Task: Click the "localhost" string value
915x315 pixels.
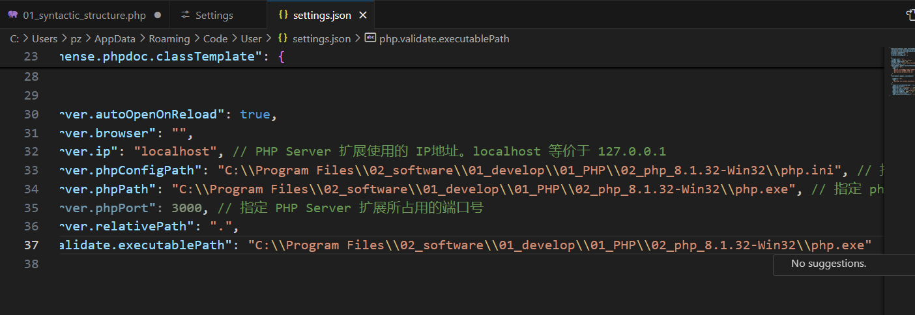Action: (175, 152)
